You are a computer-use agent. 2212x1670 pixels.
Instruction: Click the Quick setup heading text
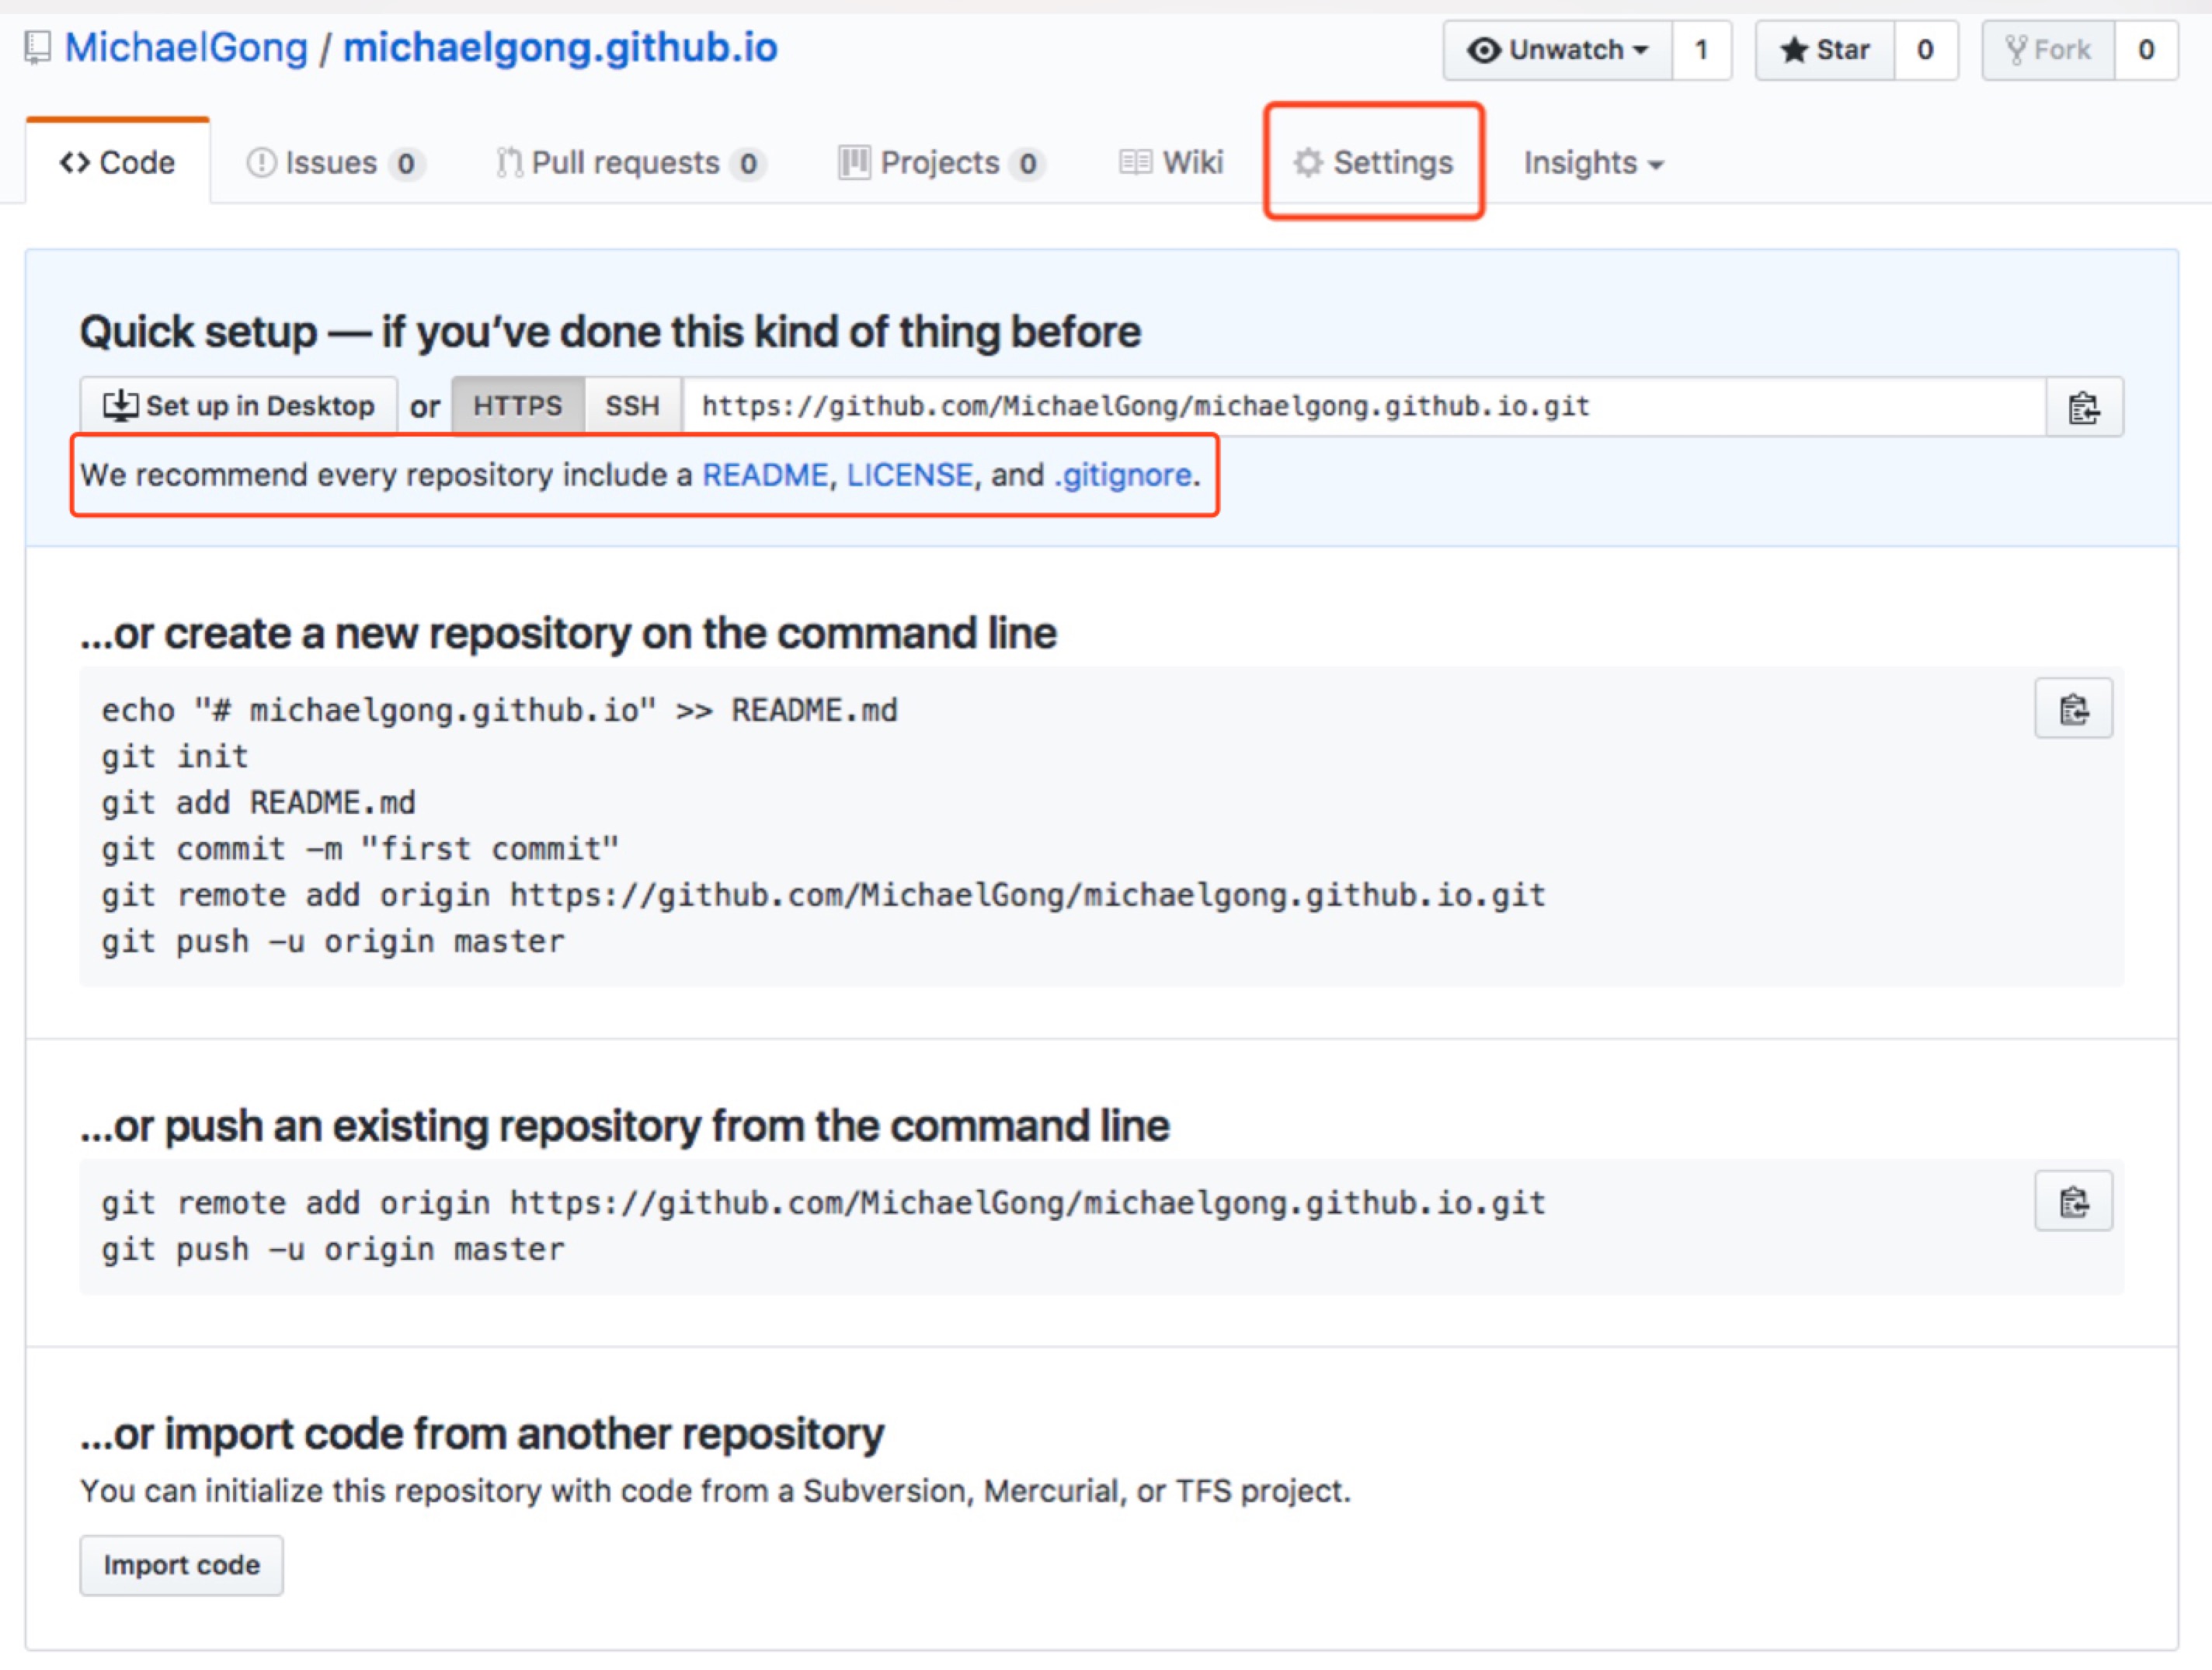(610, 332)
